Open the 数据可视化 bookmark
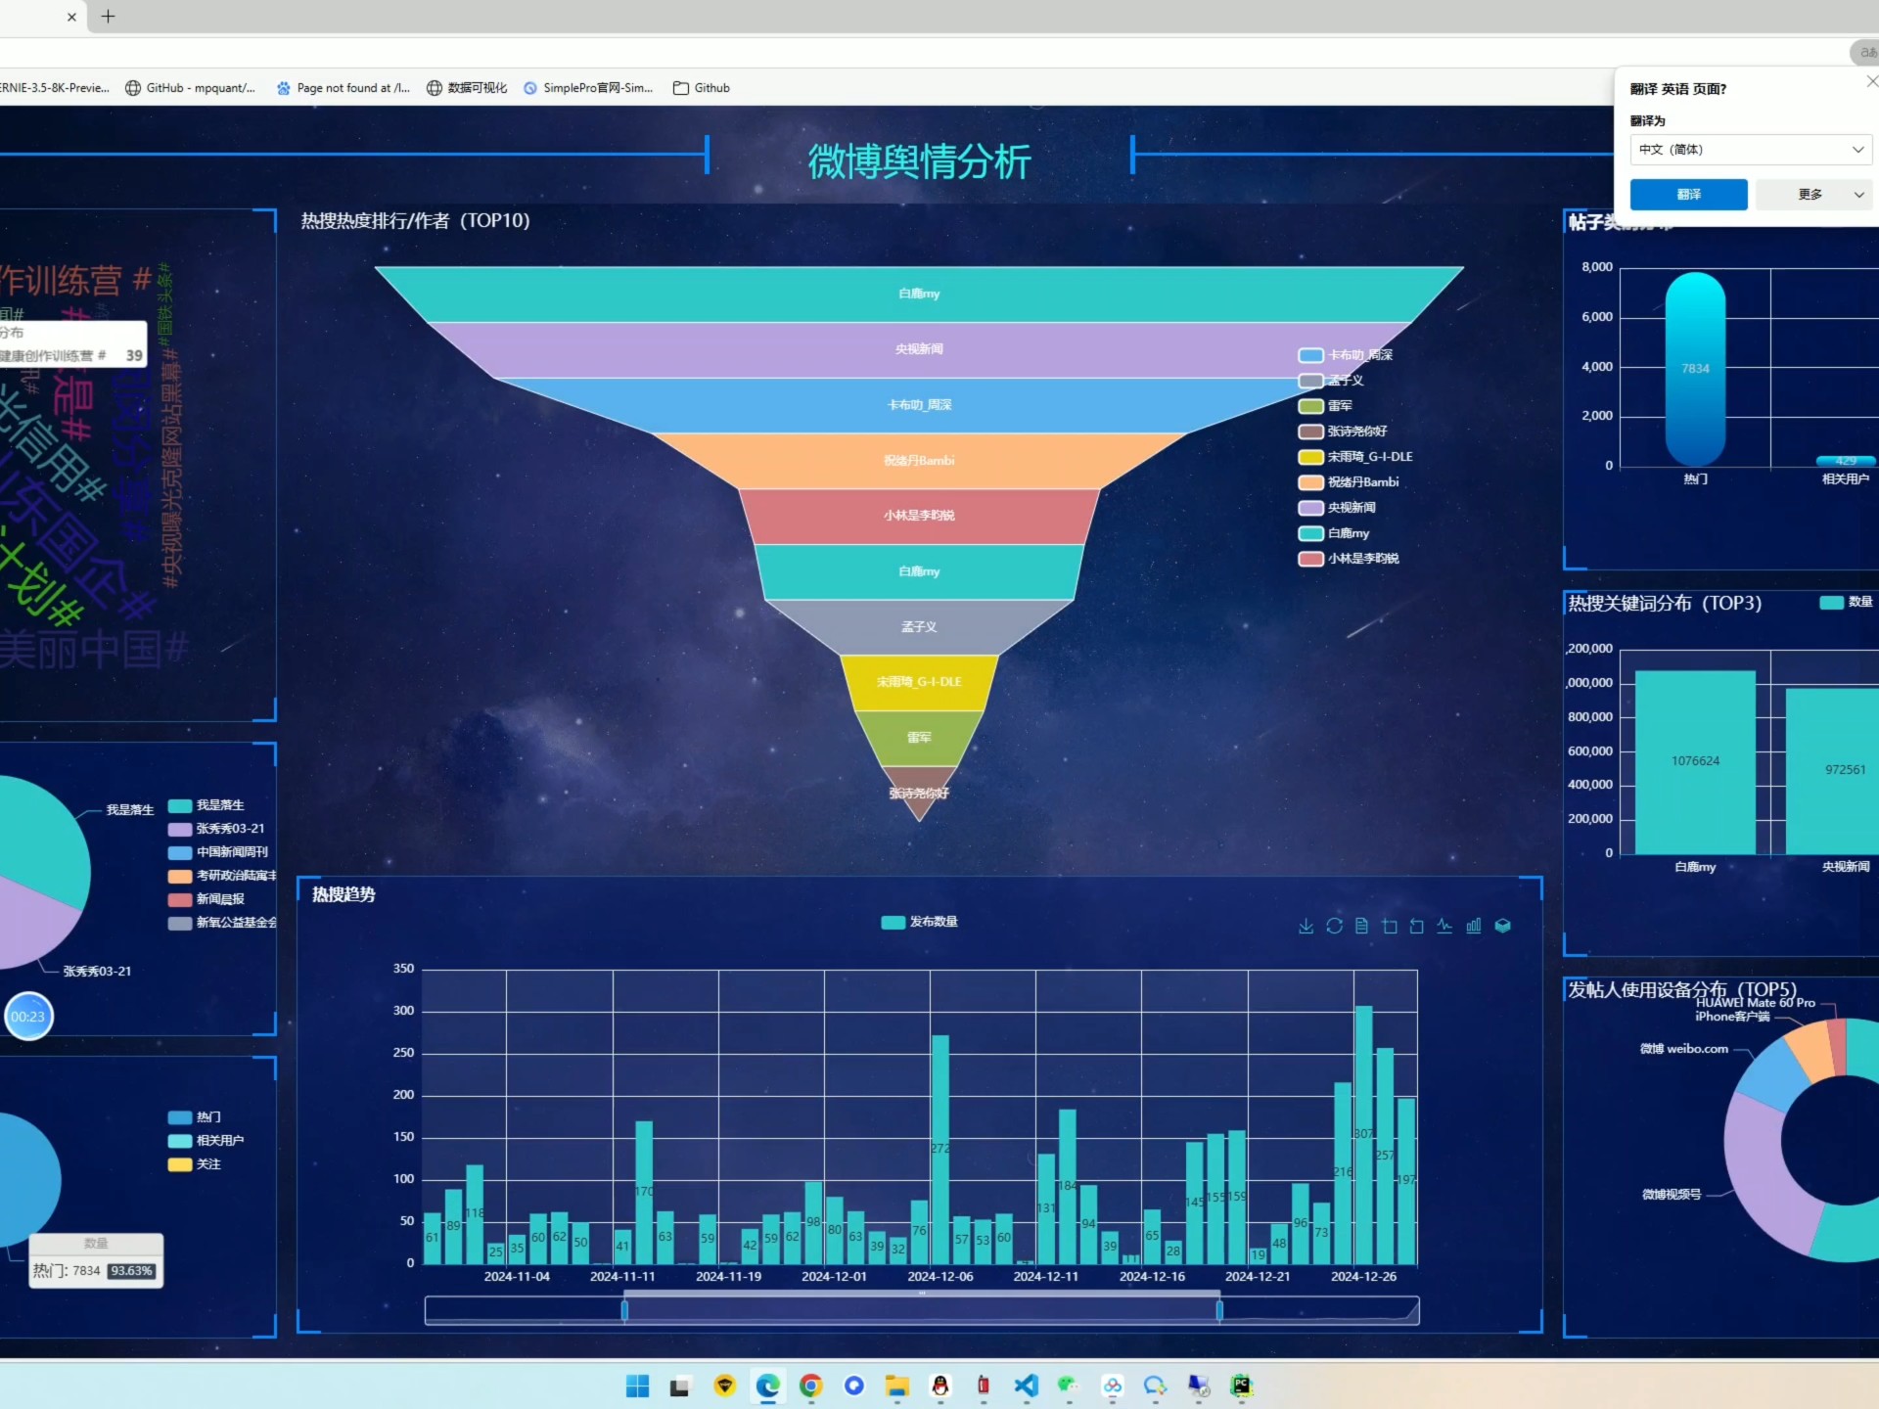The width and height of the screenshot is (1879, 1409). 467,88
